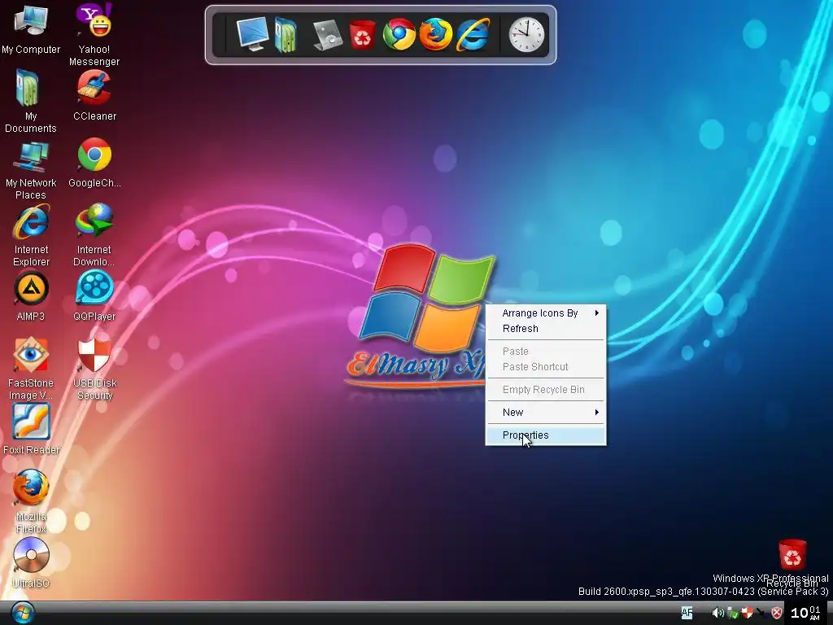Select the Recycle Bin desktop icon
The image size is (833, 625).
coord(792,563)
